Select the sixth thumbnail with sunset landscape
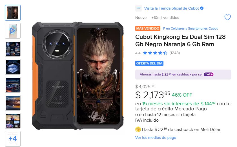 coord(13,103)
